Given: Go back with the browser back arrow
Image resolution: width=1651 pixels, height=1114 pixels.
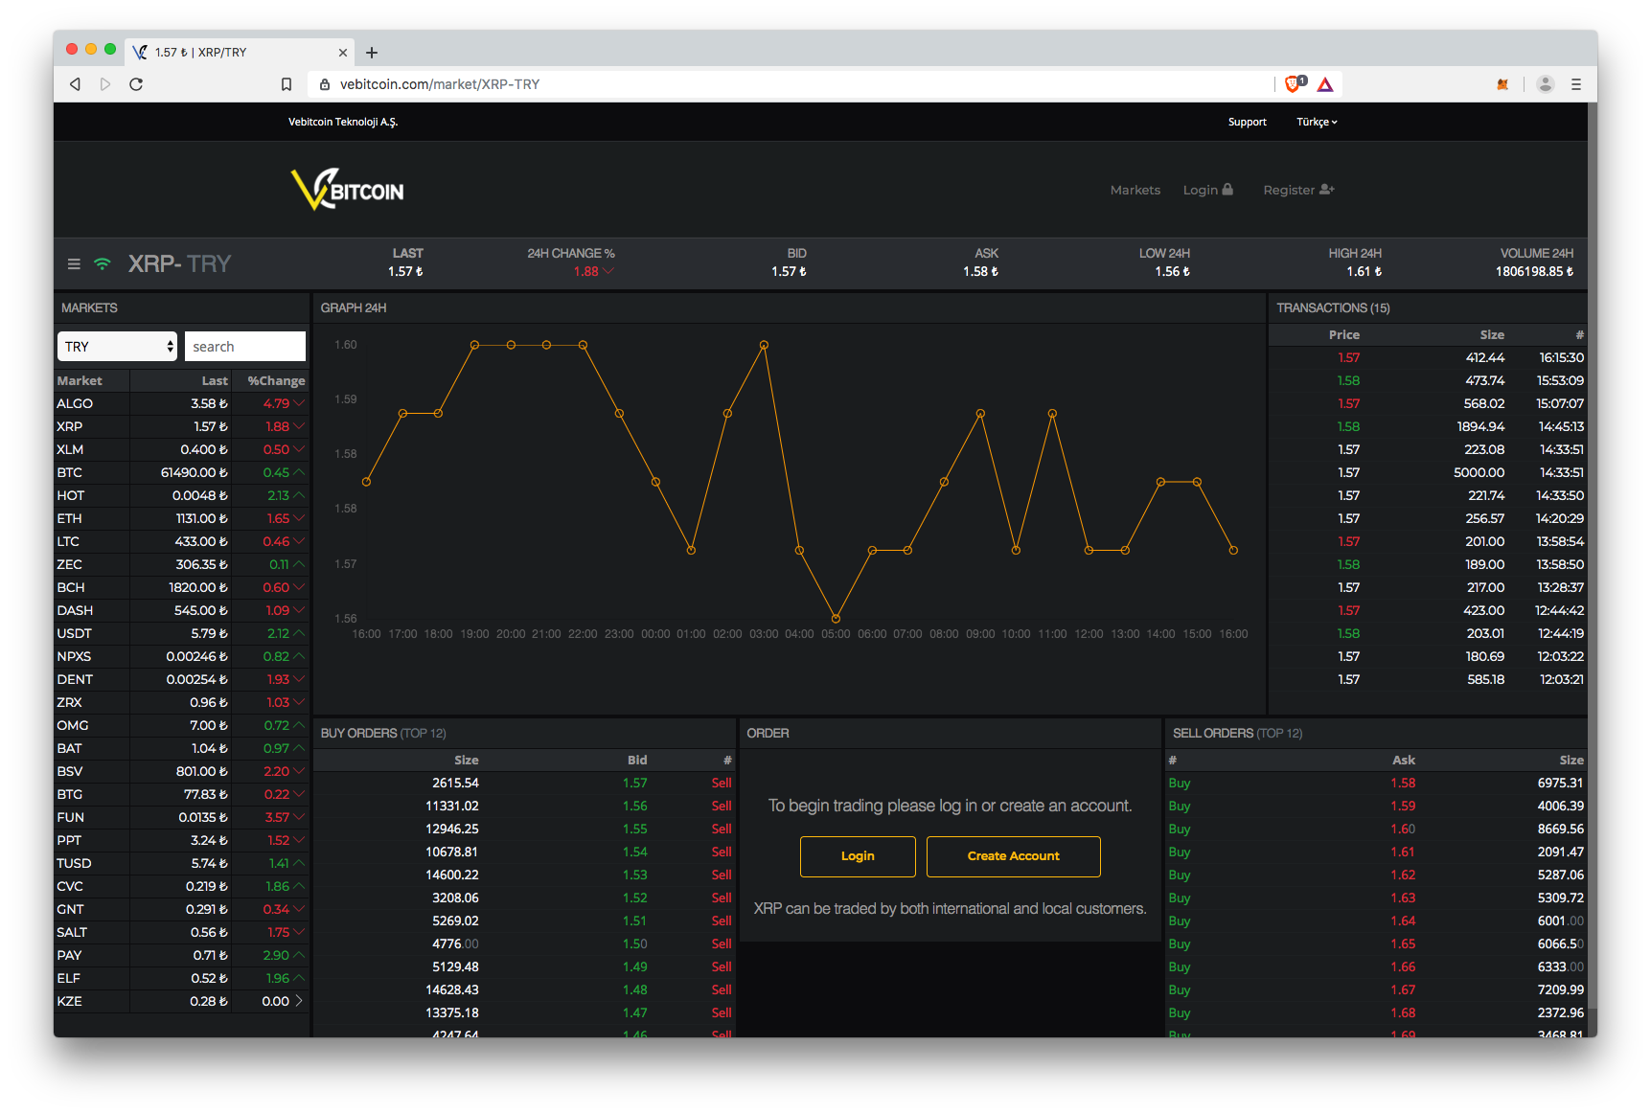Looking at the screenshot, I should click(75, 84).
